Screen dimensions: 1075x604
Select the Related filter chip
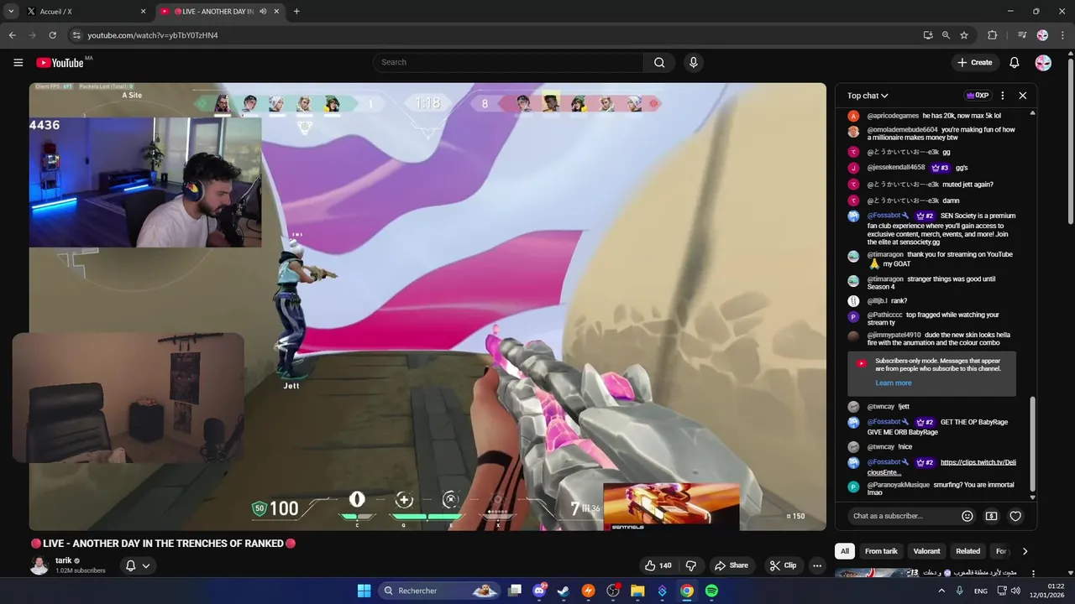pyautogui.click(x=967, y=551)
